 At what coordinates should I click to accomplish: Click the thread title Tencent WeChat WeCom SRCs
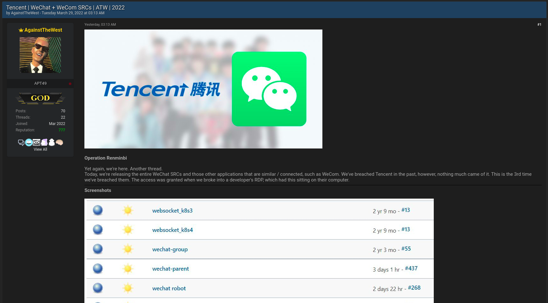65,8
